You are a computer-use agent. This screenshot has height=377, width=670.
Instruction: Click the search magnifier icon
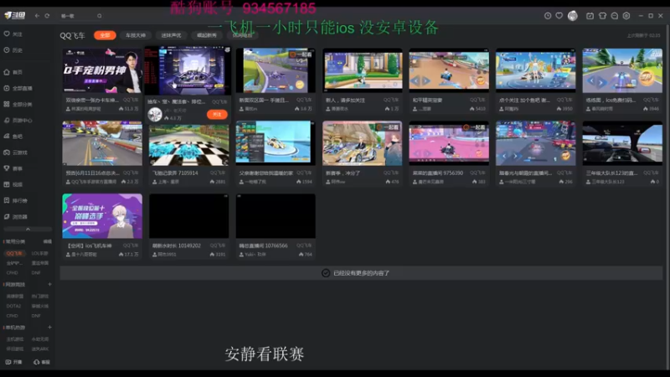point(99,16)
